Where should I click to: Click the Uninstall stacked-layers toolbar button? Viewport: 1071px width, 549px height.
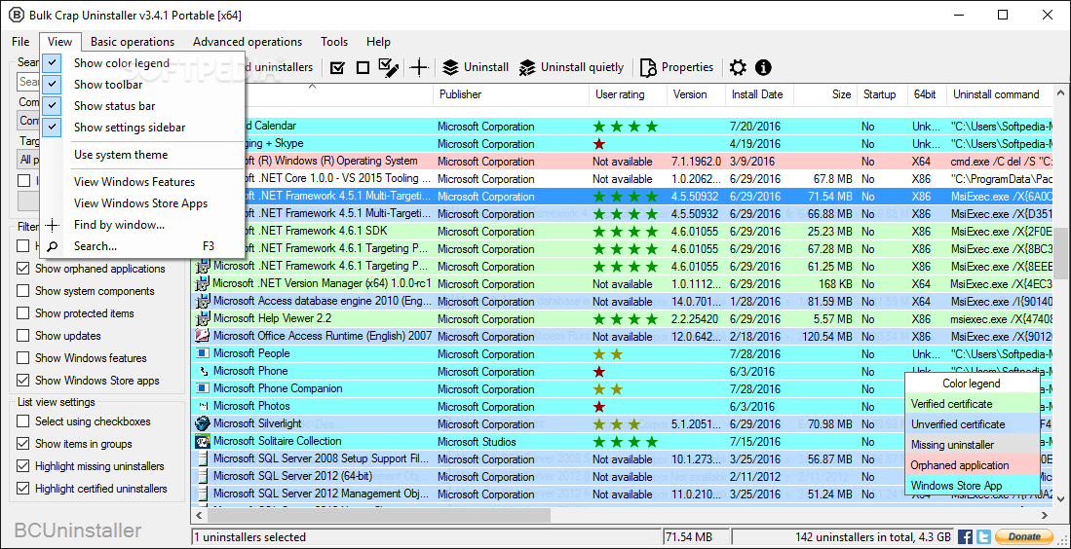click(476, 67)
